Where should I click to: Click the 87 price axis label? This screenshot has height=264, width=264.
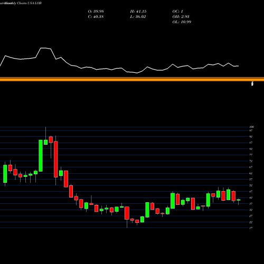coord(251,143)
